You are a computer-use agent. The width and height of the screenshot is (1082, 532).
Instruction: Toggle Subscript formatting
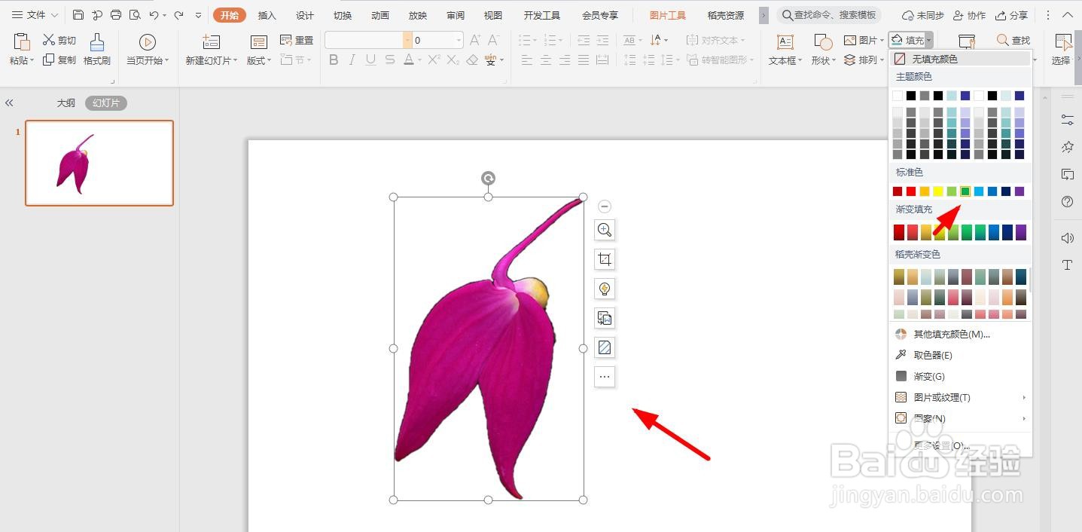click(453, 60)
